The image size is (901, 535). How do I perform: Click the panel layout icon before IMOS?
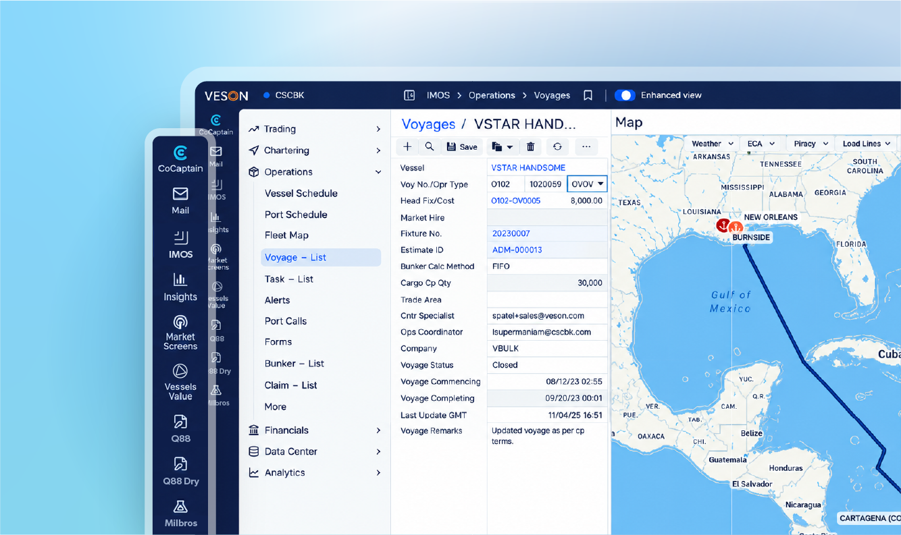409,95
